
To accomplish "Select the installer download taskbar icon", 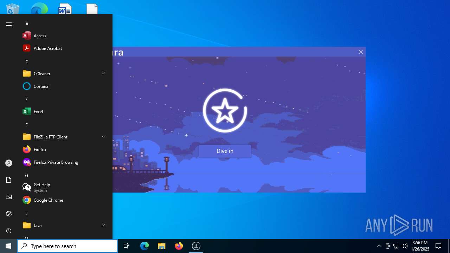I will tap(196, 246).
